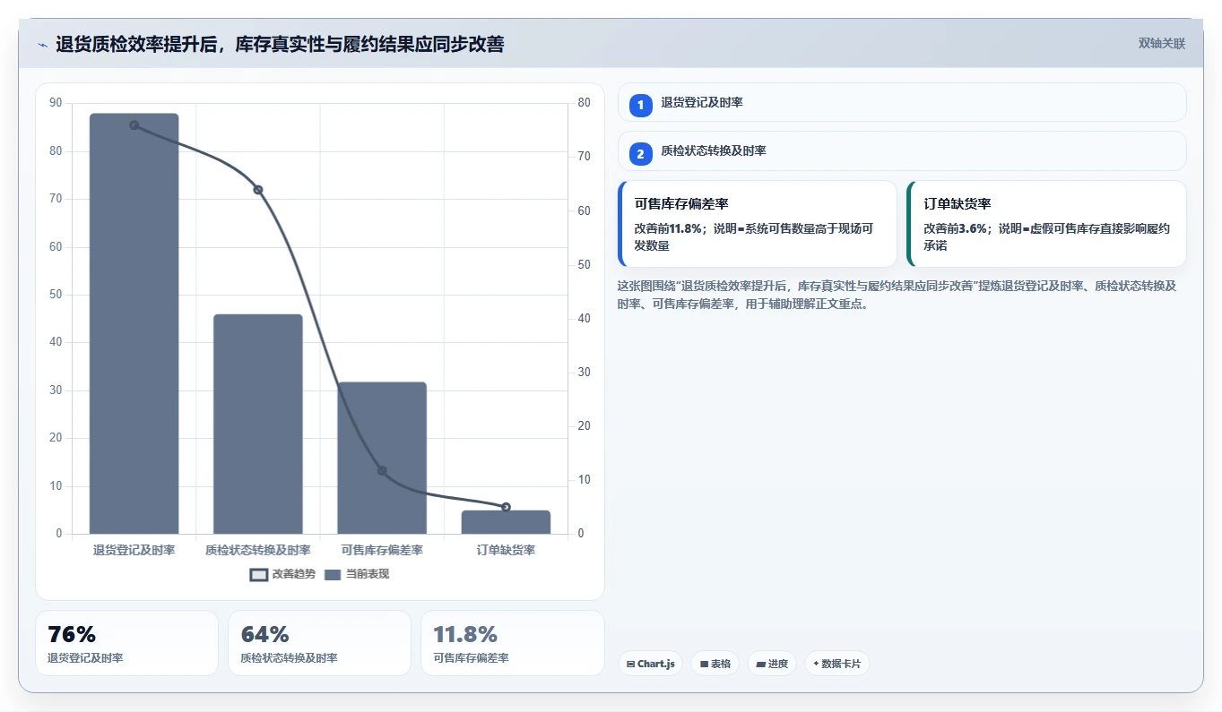Viewport: 1222px width, 712px height.
Task: Click the 退货登记及时率 bar in the chart
Action: 134,323
